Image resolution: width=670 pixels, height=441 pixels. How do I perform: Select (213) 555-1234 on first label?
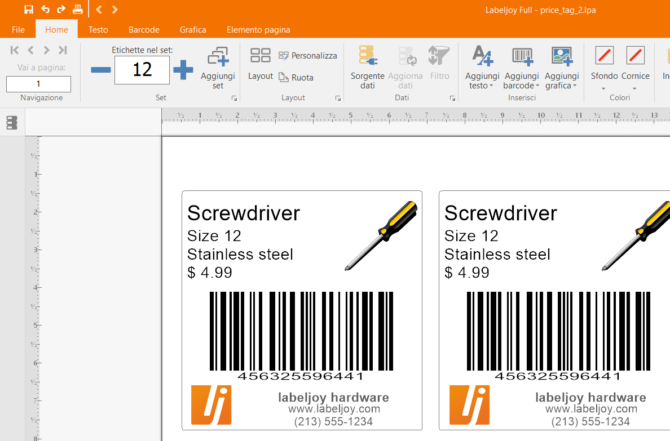tap(333, 422)
